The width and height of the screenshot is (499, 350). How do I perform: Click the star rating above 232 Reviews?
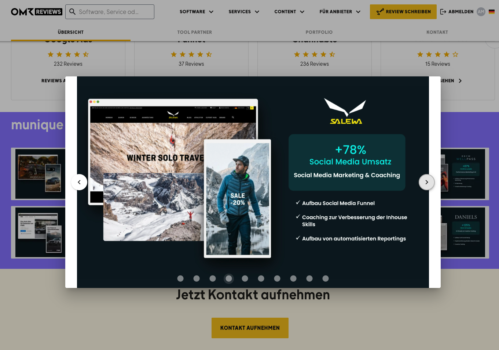point(68,54)
